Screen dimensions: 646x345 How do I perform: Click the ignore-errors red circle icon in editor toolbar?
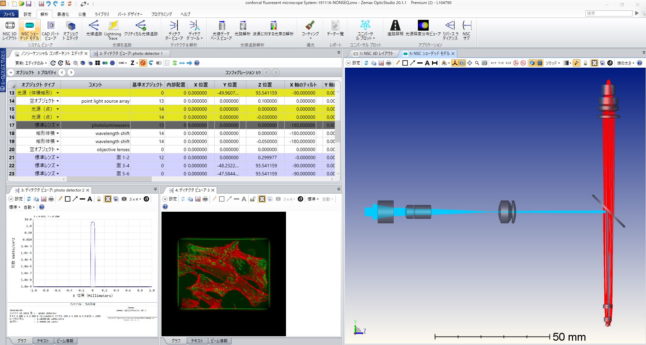coord(143,63)
